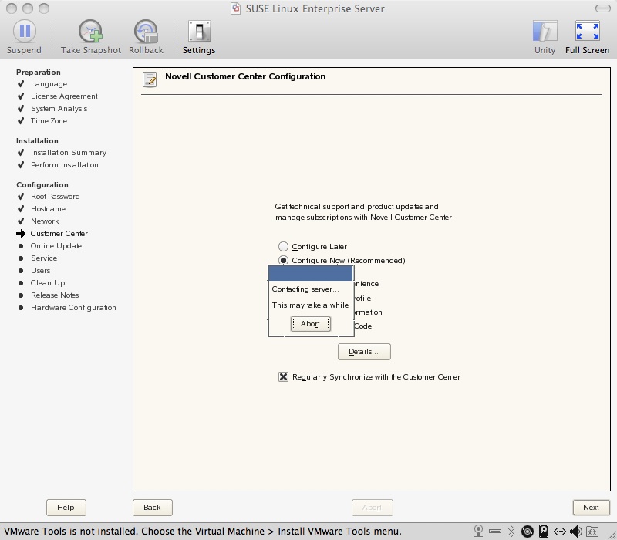Click the VMware Tools not installed message

click(203, 532)
